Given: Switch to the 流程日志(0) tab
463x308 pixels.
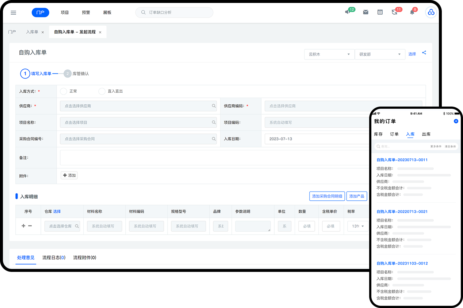Looking at the screenshot, I should click(54, 258).
